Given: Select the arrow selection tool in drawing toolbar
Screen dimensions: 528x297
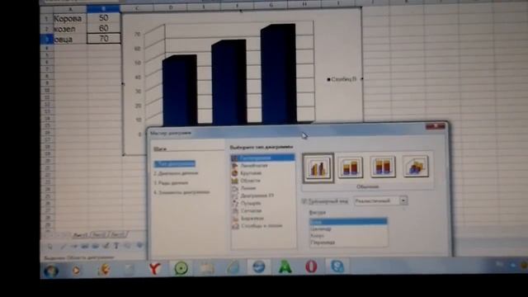Looking at the screenshot, I should 50,247.
